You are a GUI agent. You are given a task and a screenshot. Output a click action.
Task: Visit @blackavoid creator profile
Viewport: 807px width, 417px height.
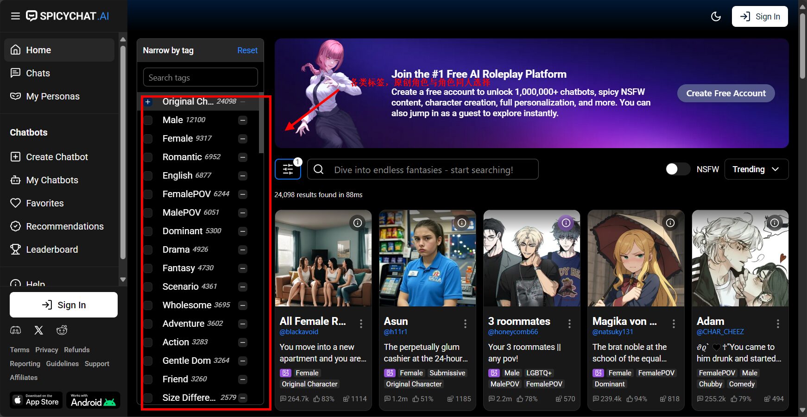(x=299, y=332)
